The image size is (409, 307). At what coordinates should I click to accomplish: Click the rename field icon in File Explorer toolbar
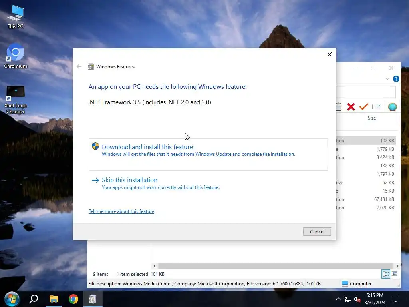coord(376,106)
